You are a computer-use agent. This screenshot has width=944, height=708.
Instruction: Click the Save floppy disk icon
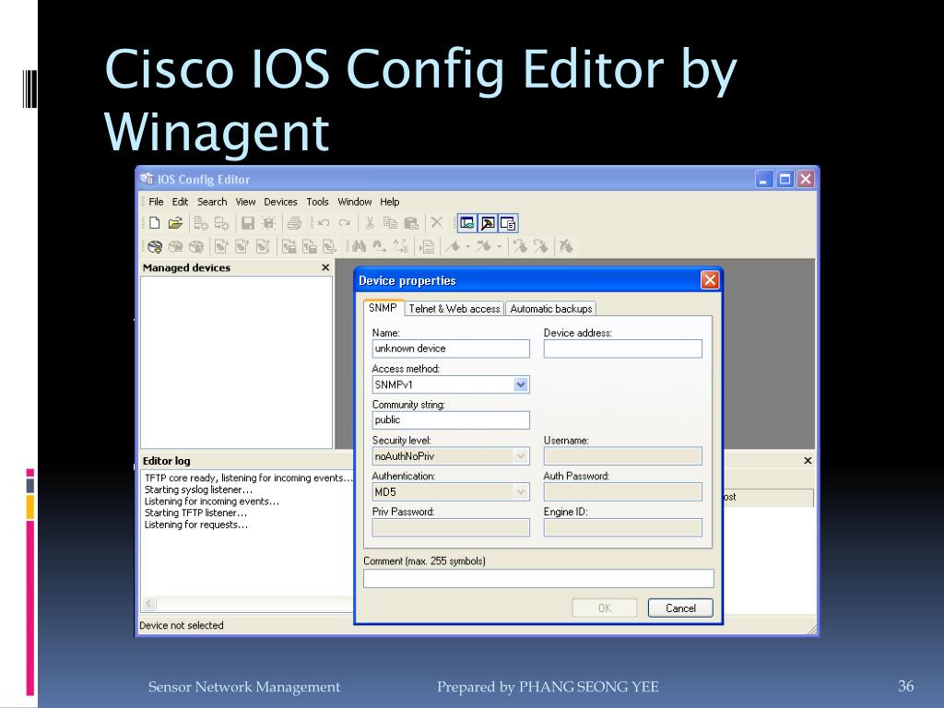coord(247,223)
